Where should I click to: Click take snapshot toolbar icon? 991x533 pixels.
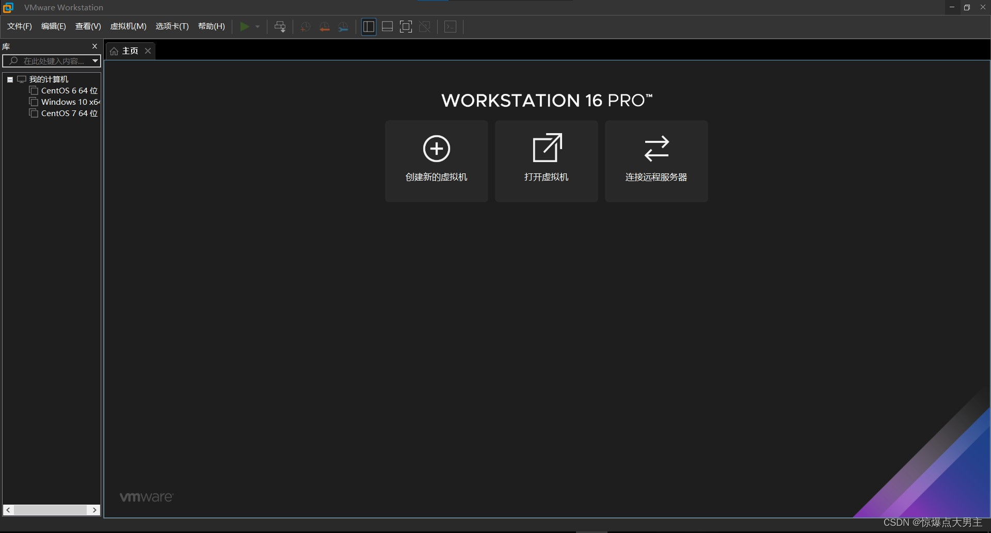(x=306, y=27)
